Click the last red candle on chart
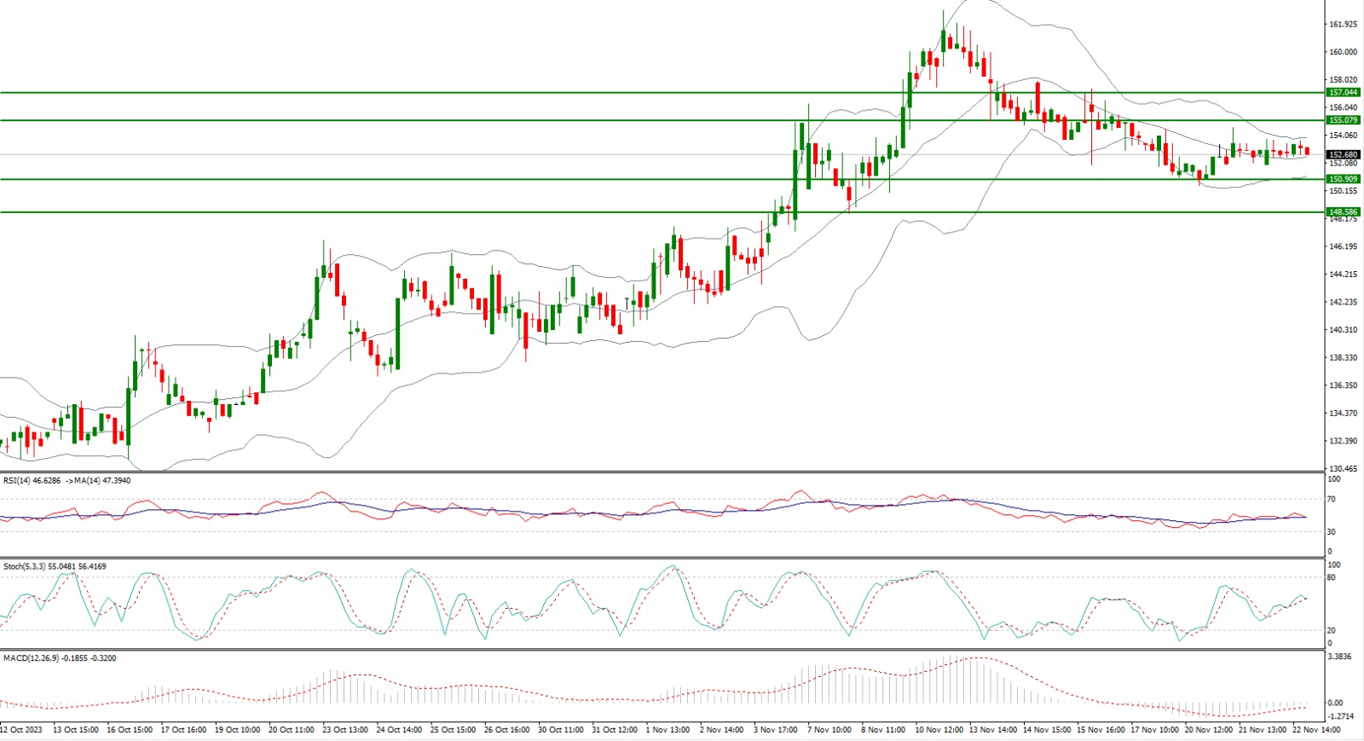The image size is (1364, 741). pyautogui.click(x=1307, y=151)
